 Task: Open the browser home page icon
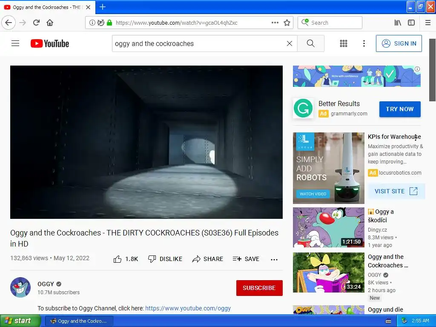pyautogui.click(x=50, y=23)
